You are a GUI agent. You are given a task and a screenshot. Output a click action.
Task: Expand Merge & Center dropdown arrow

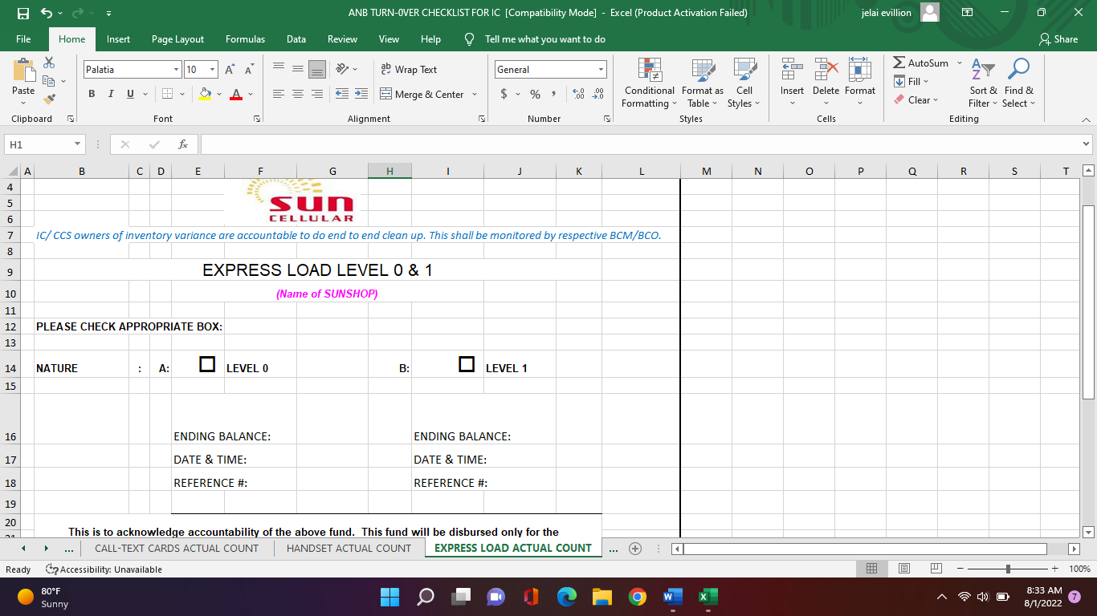474,94
